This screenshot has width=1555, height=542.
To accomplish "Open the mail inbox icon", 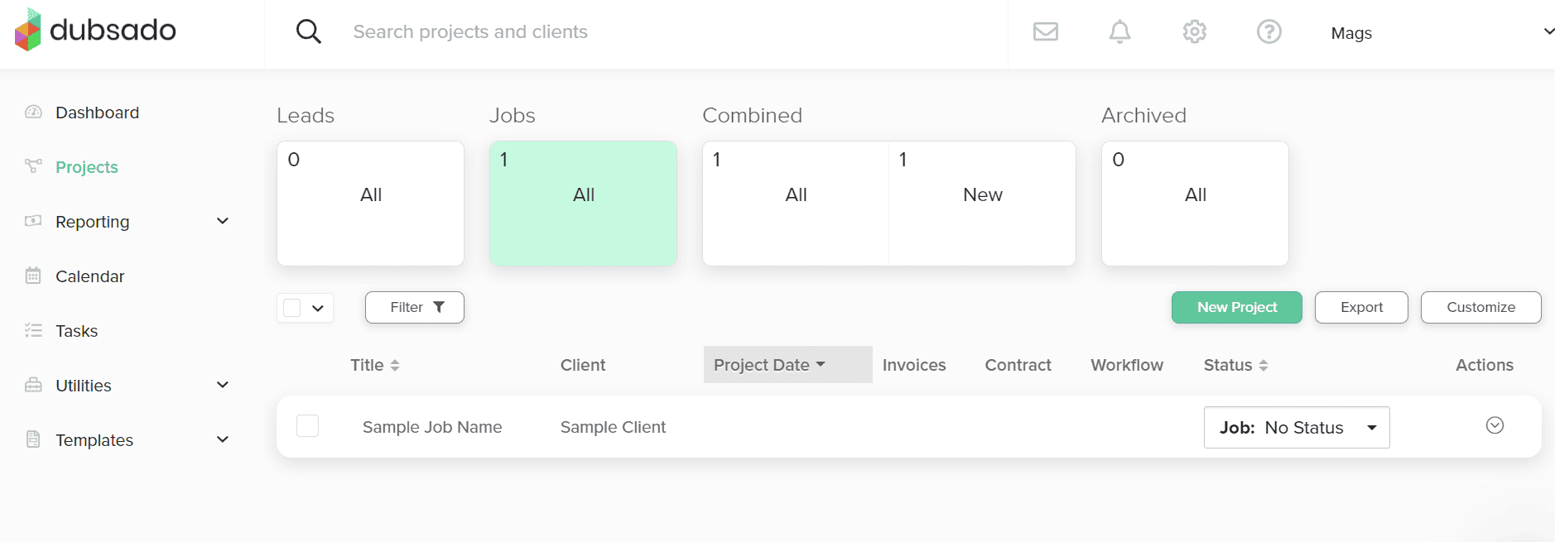I will pyautogui.click(x=1045, y=32).
